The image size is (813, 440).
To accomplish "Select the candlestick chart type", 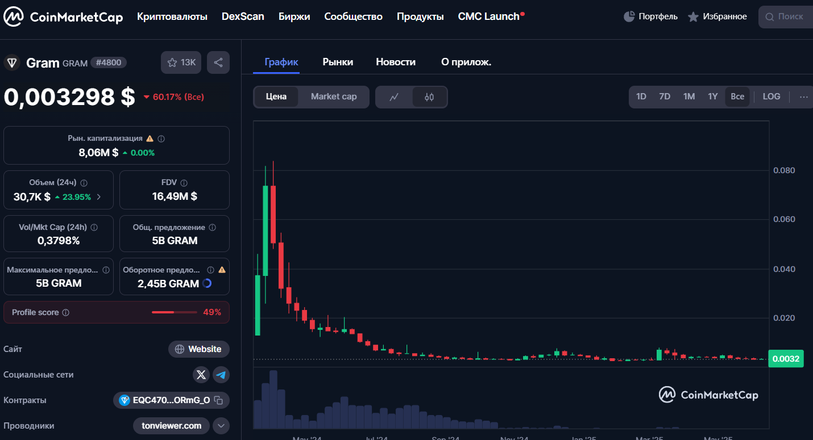I will click(429, 97).
